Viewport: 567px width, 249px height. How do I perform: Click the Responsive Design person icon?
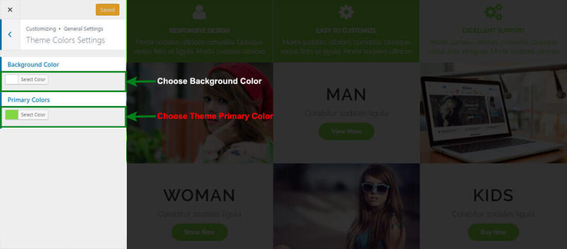pos(199,12)
